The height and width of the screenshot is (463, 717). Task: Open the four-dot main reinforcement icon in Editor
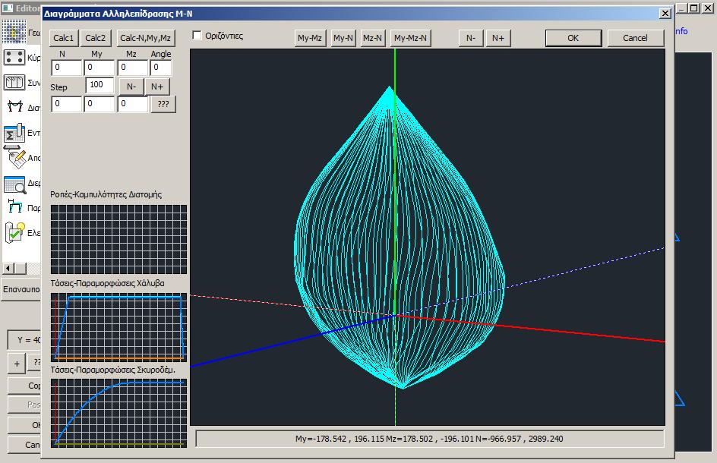(14, 58)
